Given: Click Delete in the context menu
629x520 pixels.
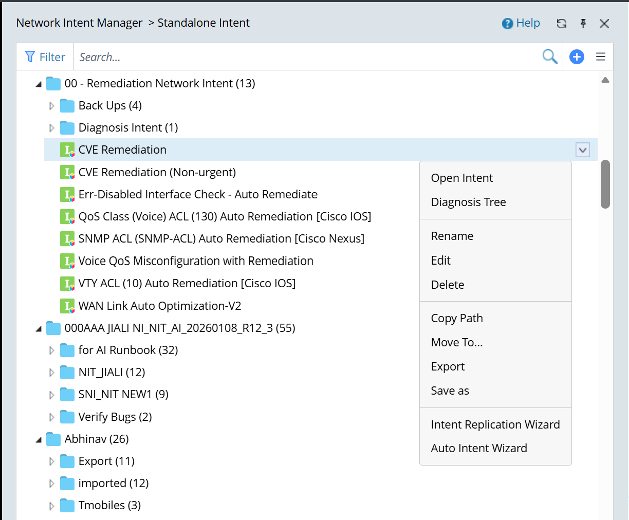Looking at the screenshot, I should pos(447,285).
